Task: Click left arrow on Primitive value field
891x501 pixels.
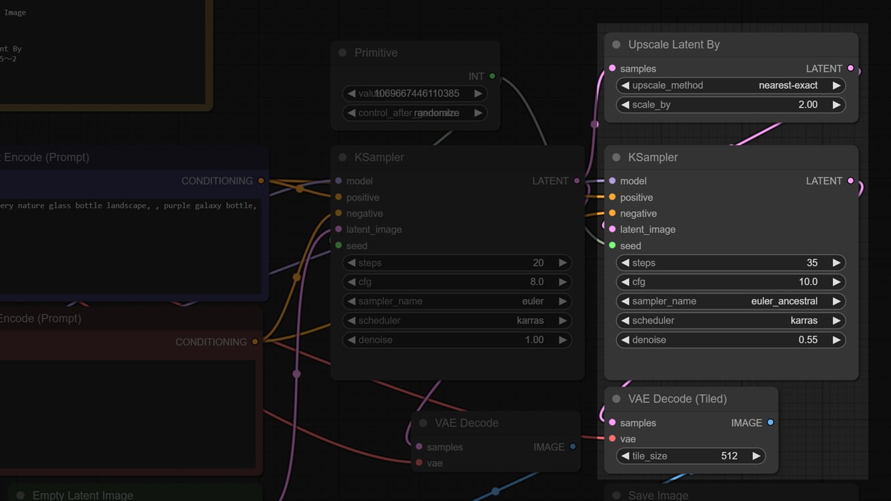Action: point(352,94)
